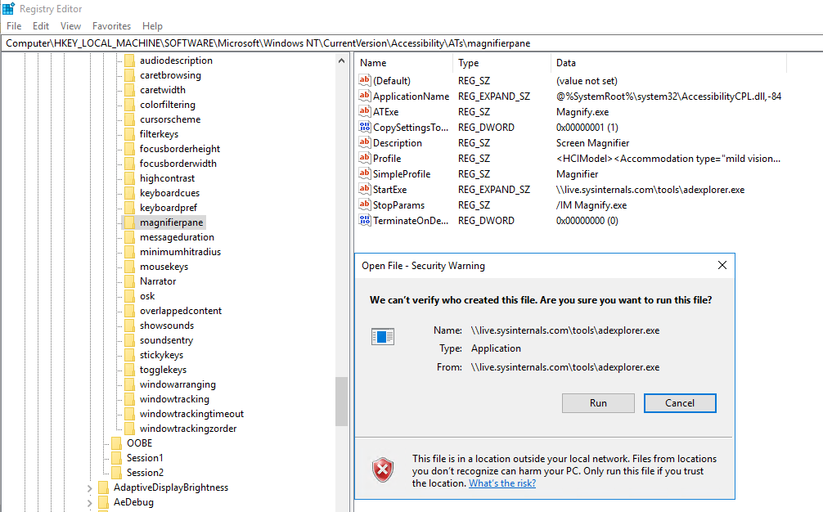This screenshot has width=823, height=512.
Task: Open the Favorites menu
Action: point(111,26)
